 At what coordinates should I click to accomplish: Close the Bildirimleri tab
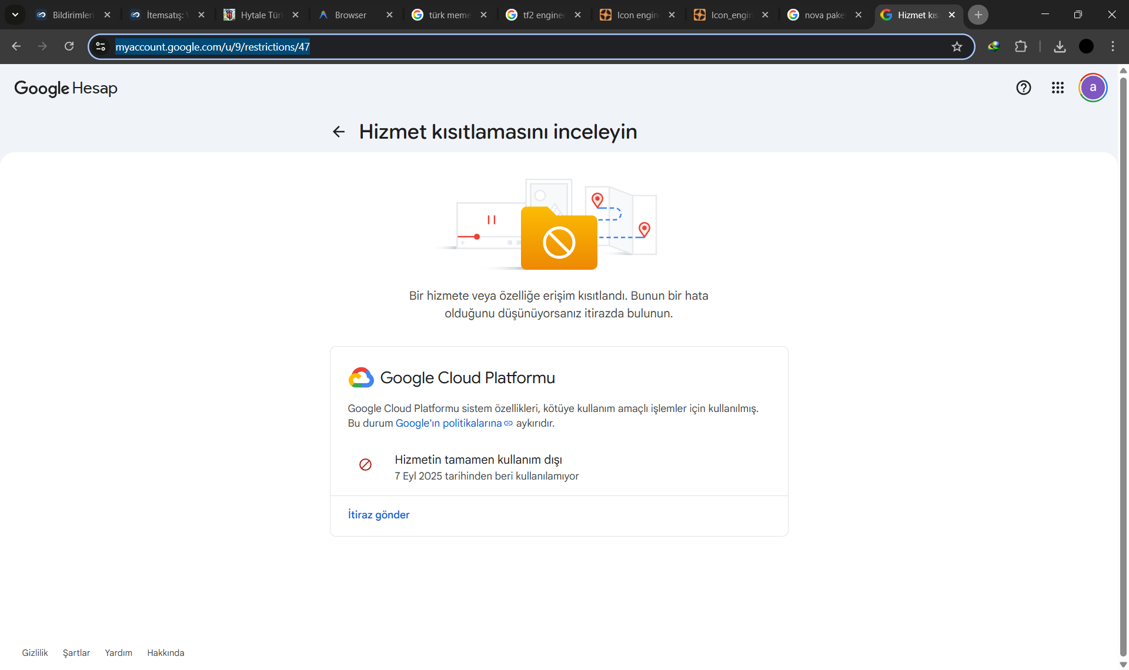(108, 15)
